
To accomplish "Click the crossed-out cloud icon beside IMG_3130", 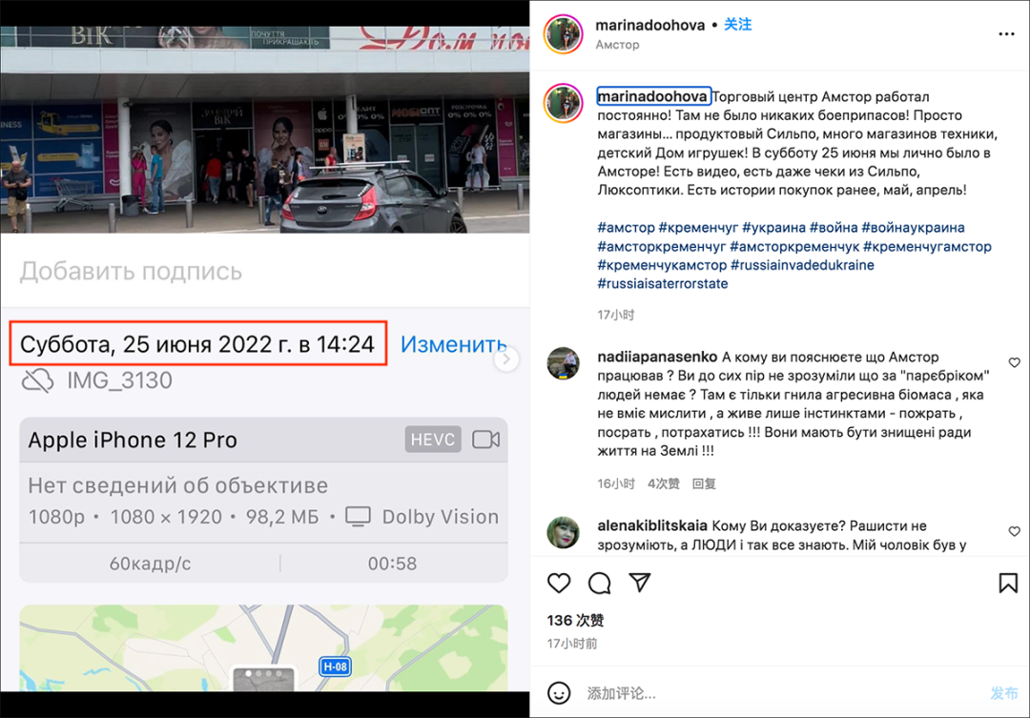I will pyautogui.click(x=37, y=380).
